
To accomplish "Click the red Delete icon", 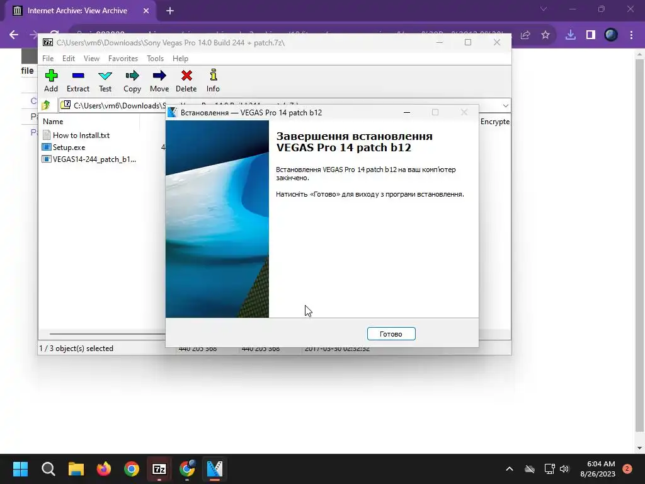I will coord(186,81).
